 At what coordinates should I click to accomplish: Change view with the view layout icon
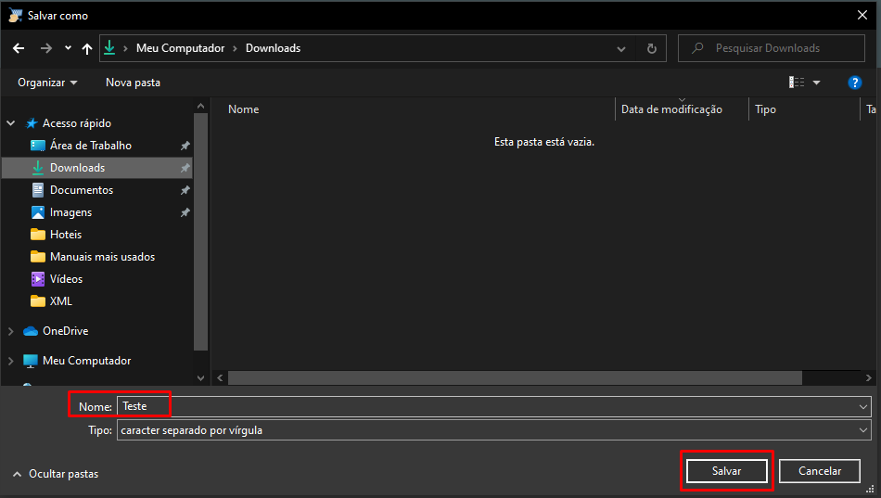[797, 83]
